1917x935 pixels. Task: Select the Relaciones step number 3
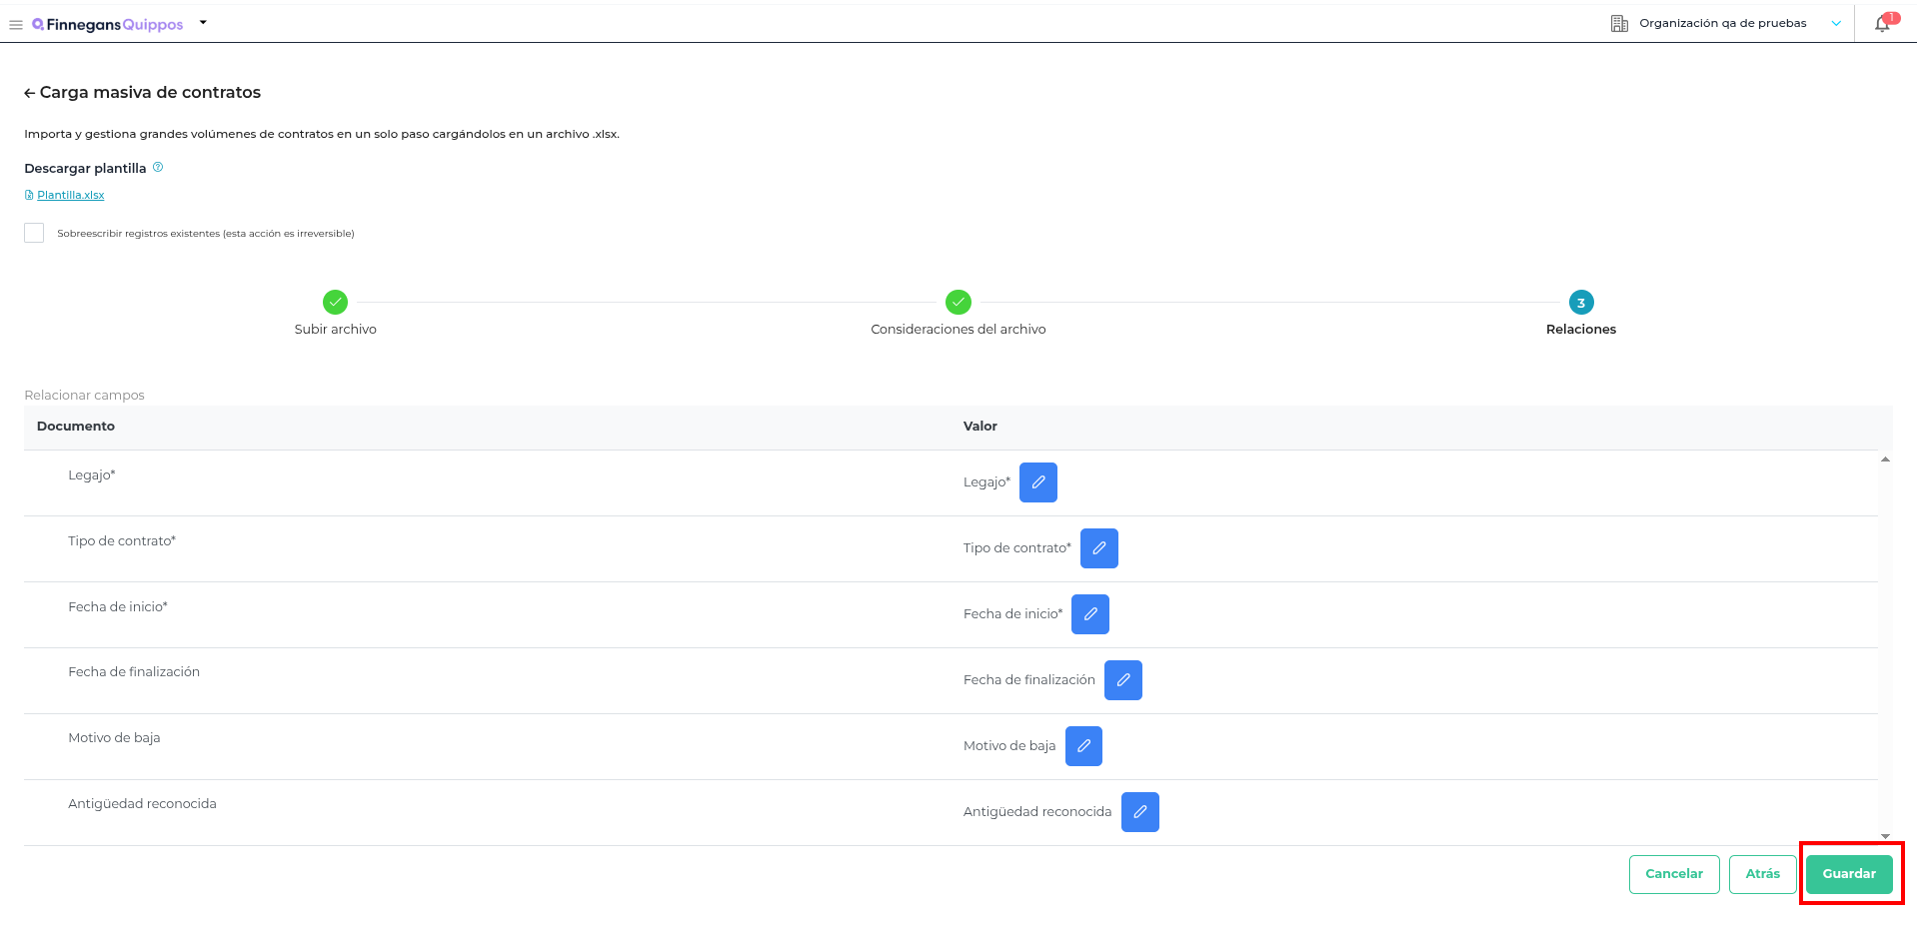click(1580, 303)
